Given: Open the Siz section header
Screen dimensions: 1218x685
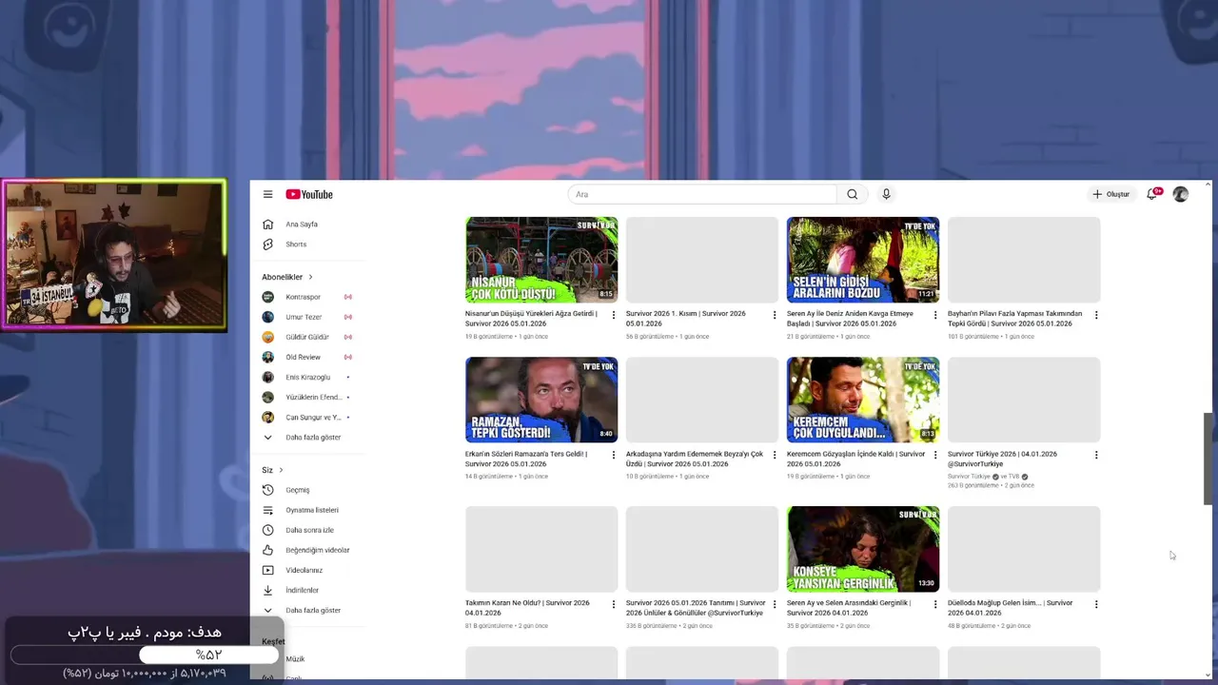Looking at the screenshot, I should click(x=272, y=470).
